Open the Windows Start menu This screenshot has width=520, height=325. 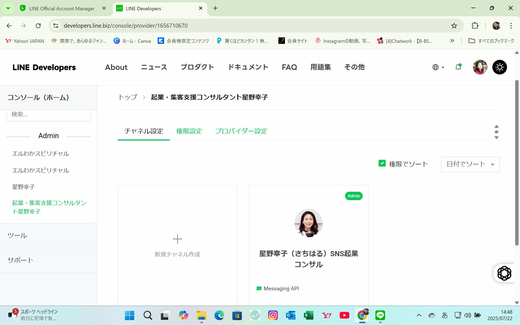coord(129,316)
